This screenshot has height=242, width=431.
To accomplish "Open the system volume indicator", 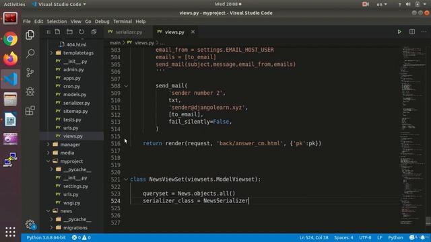I will pyautogui.click(x=408, y=5).
